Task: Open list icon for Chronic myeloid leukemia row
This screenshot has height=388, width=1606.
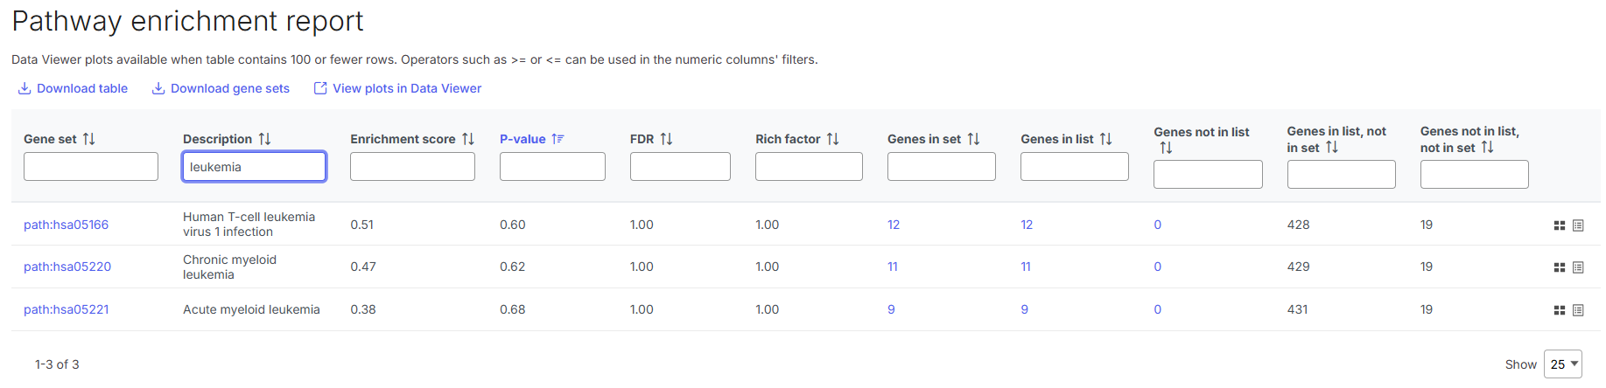Action: tap(1578, 267)
